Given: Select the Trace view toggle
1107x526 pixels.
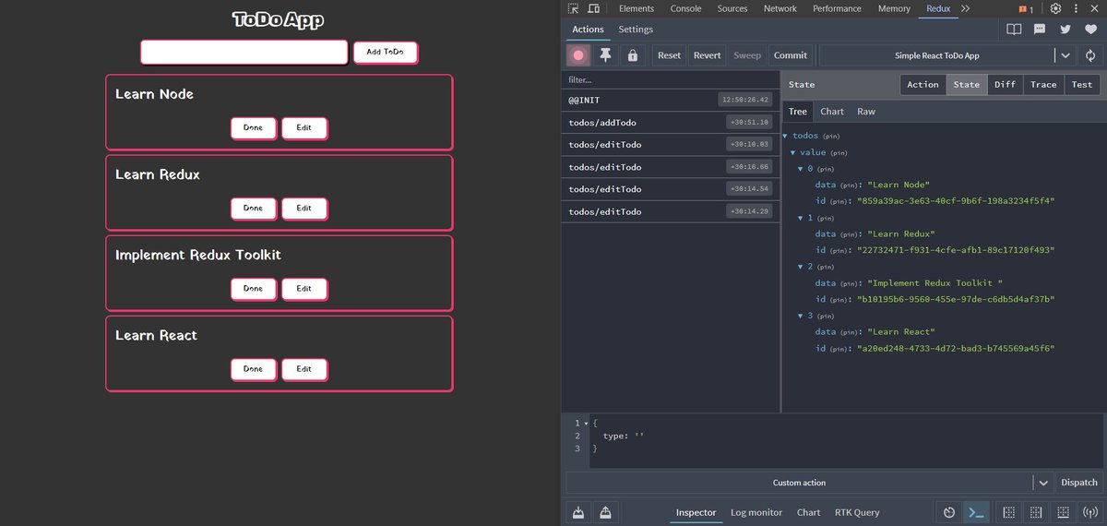Looking at the screenshot, I should [x=1043, y=84].
